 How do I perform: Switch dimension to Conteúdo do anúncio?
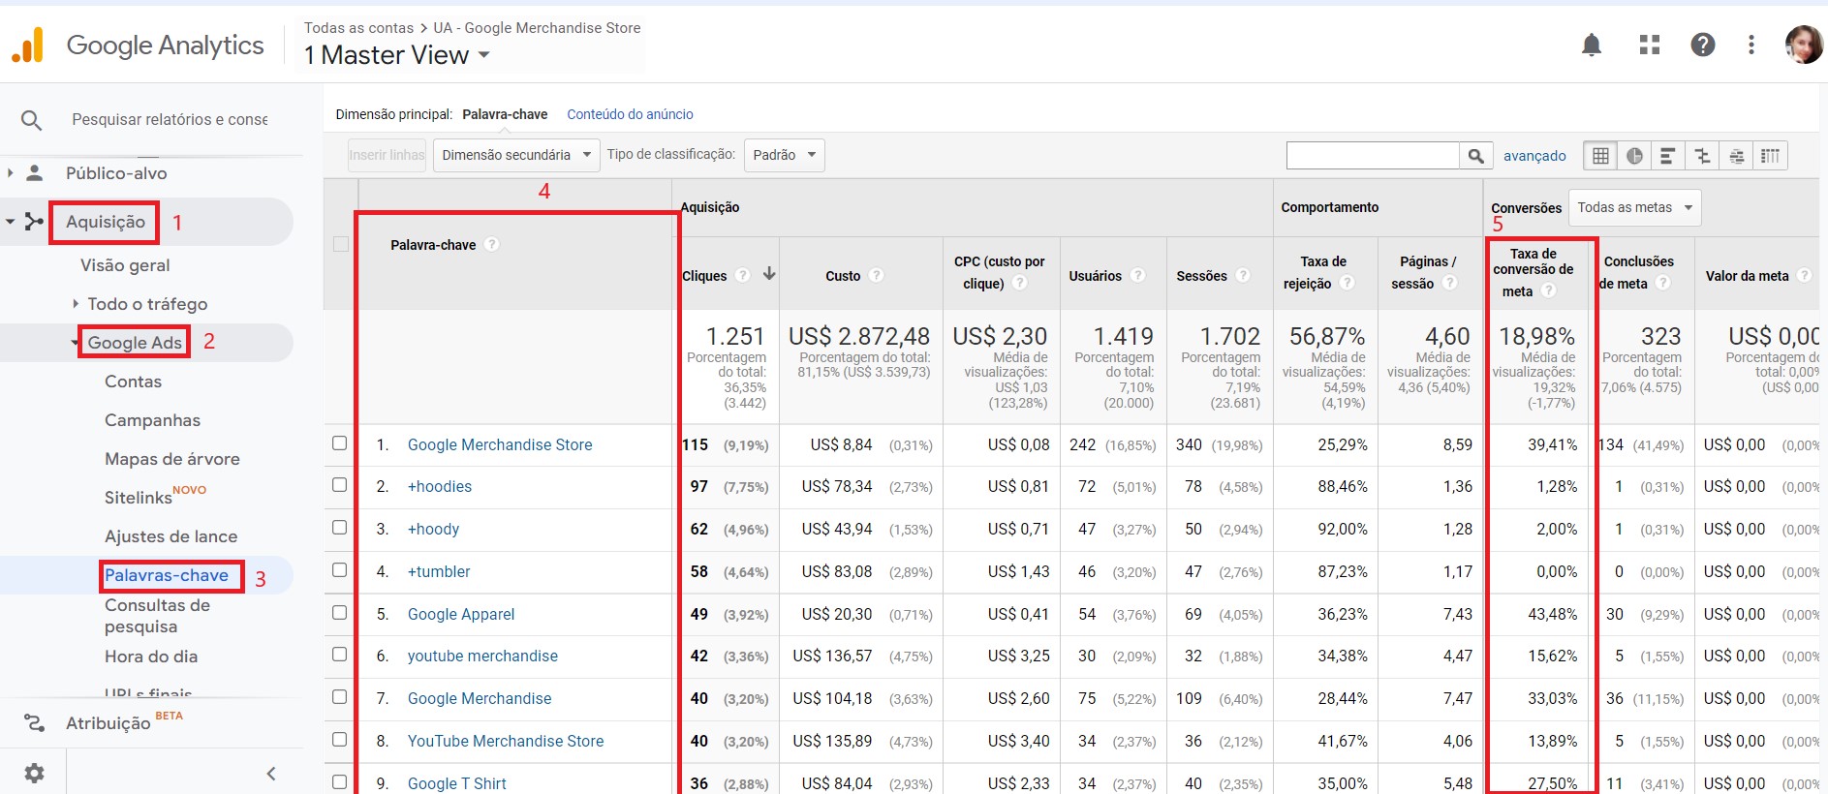[x=630, y=114]
